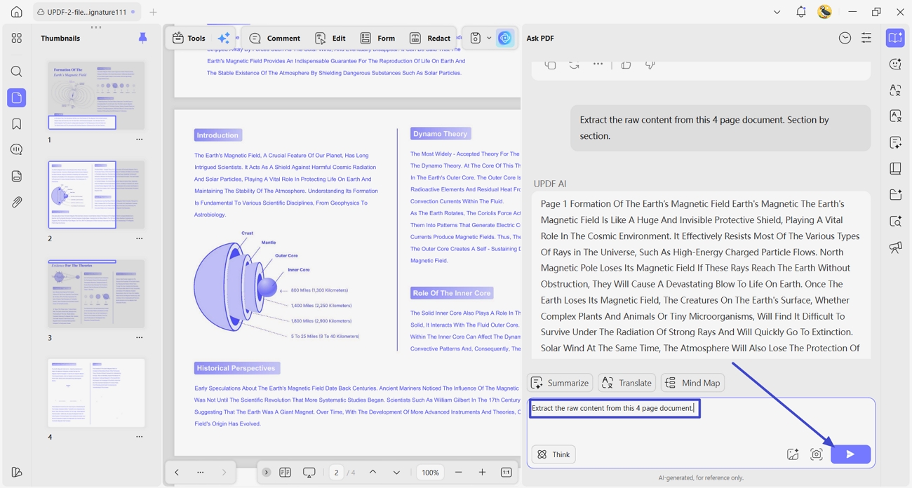
Task: Open the 100% zoom level dropdown
Action: pyautogui.click(x=430, y=473)
